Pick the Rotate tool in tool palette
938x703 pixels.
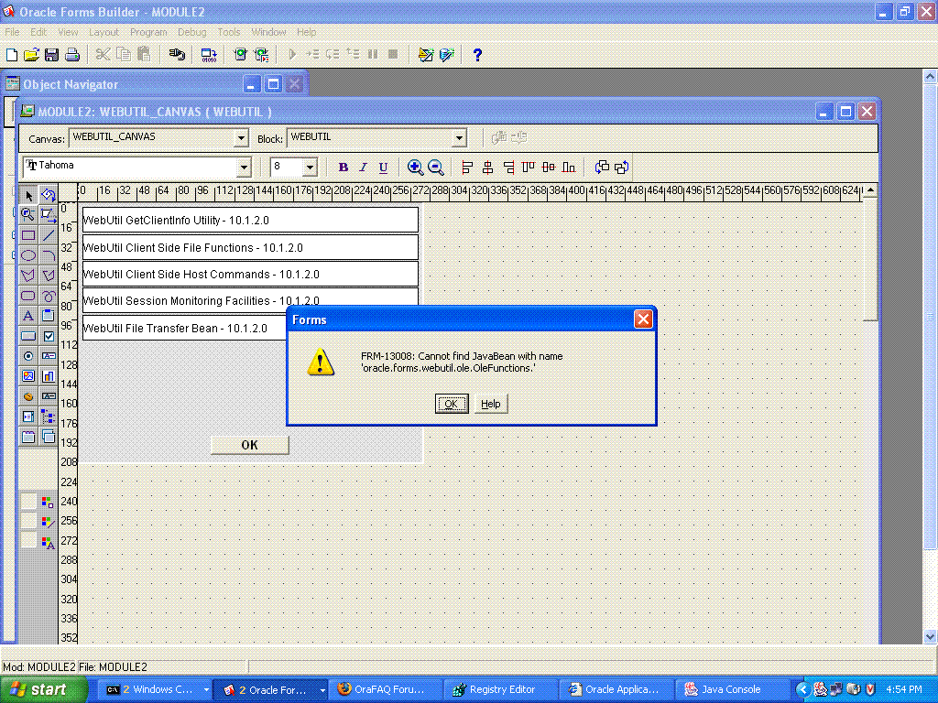49,196
